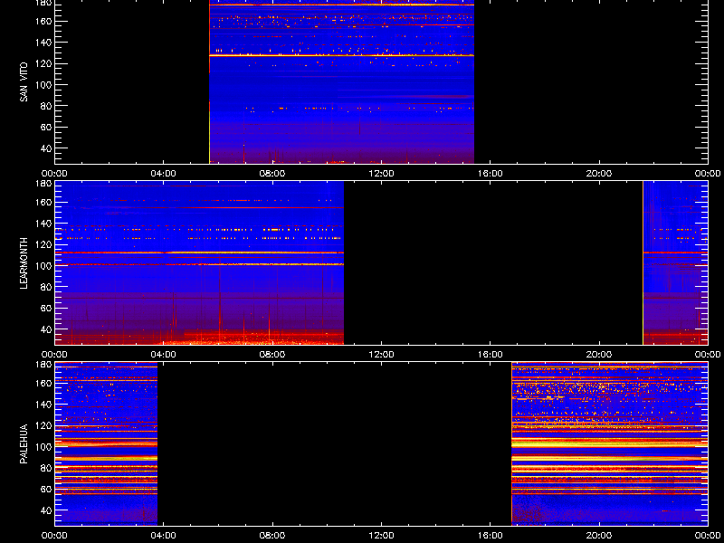Pick frequency label 100 on Palehua axis
Viewport: 724px width, 543px height.
tap(44, 447)
